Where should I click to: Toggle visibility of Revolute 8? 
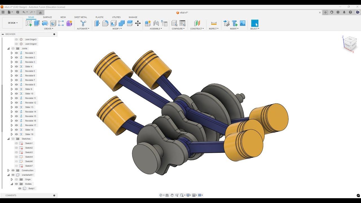(x=16, y=85)
